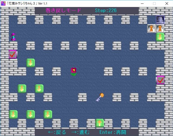Screen dimensions: 173x136
Task: Click 'Enter:再開' to resume the game
Action: [113, 132]
